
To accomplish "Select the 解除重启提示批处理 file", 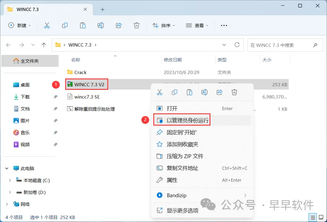I will (94, 109).
